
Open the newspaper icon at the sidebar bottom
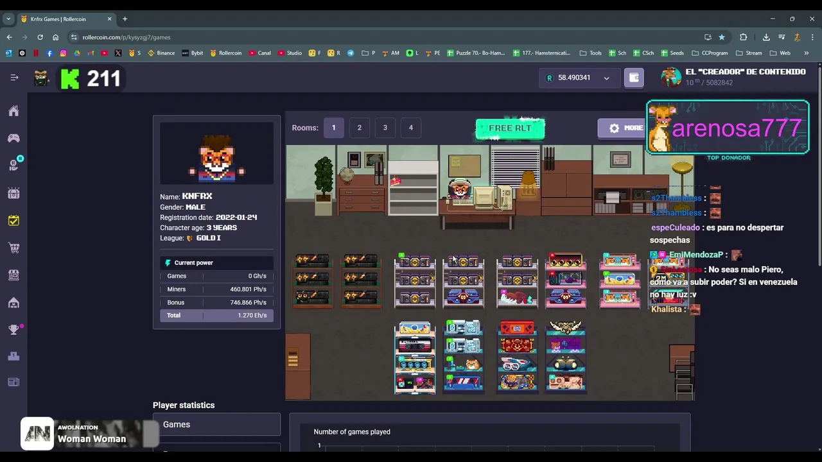click(13, 382)
